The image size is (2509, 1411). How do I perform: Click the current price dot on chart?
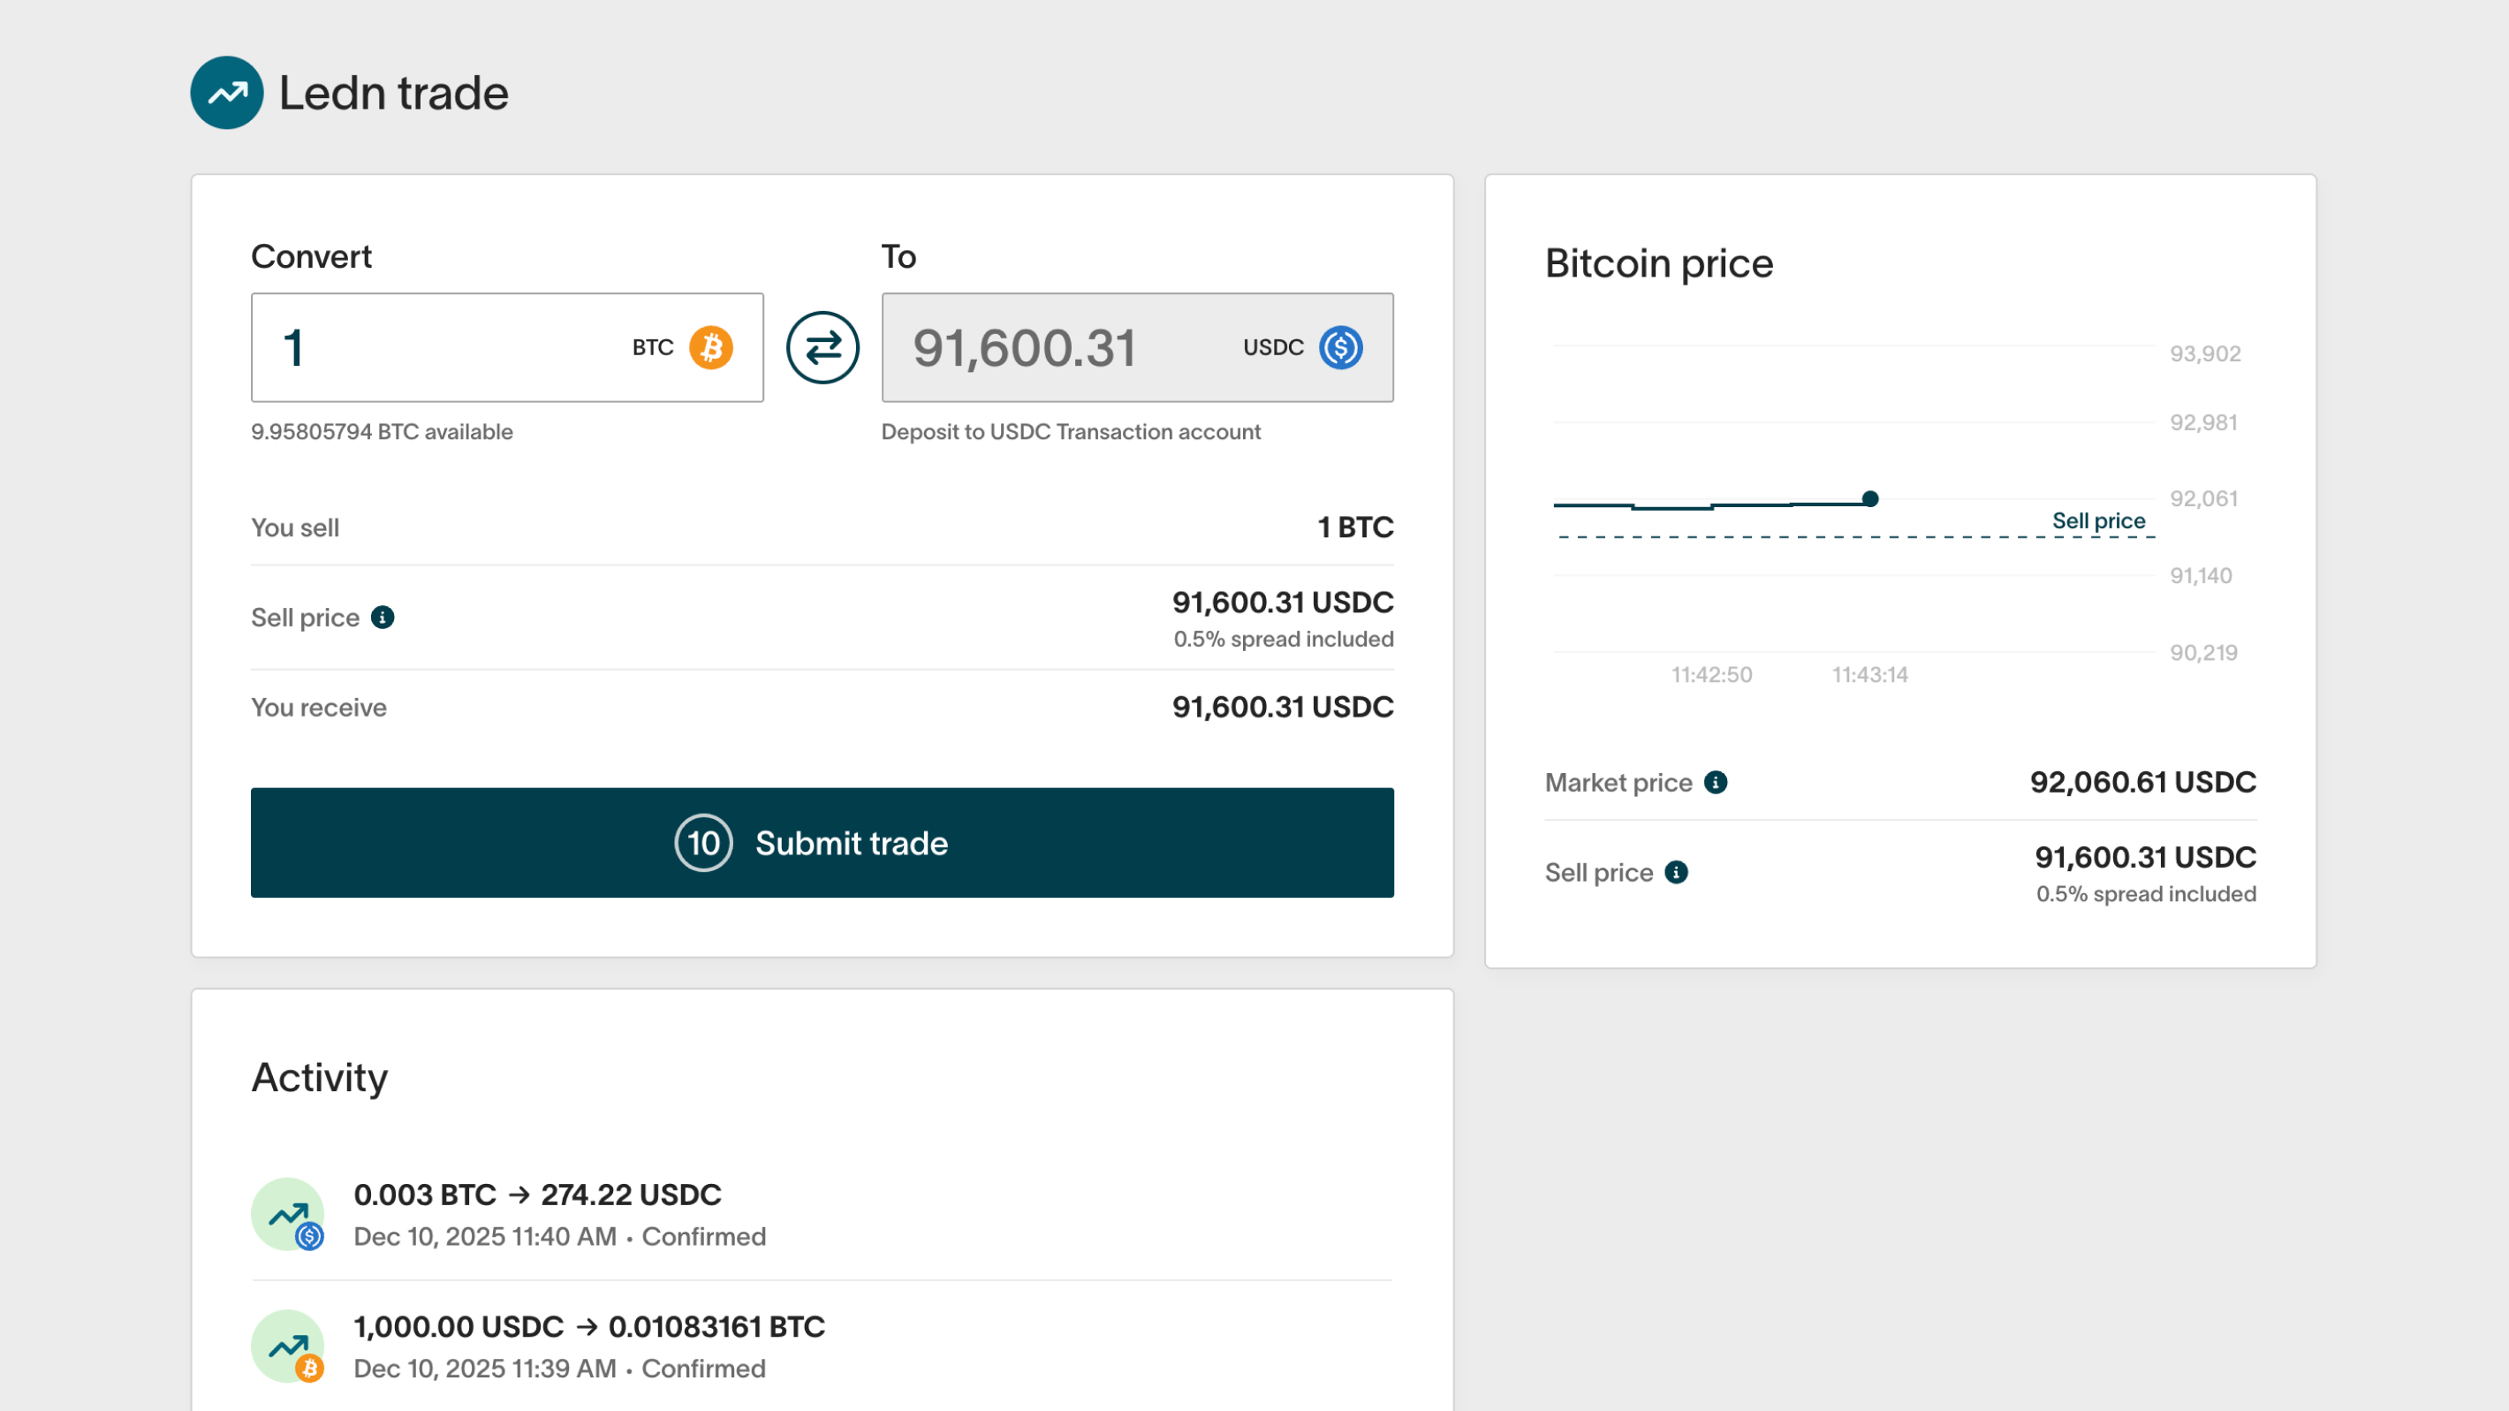click(1870, 498)
